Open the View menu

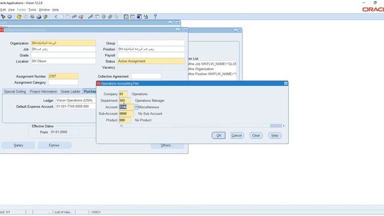[11, 10]
